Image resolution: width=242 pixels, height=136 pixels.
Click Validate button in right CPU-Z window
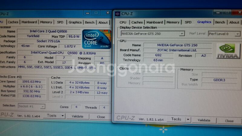point(204,120)
